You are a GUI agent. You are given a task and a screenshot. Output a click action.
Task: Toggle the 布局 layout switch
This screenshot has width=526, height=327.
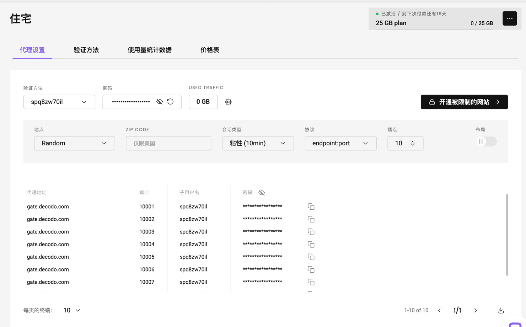click(486, 141)
